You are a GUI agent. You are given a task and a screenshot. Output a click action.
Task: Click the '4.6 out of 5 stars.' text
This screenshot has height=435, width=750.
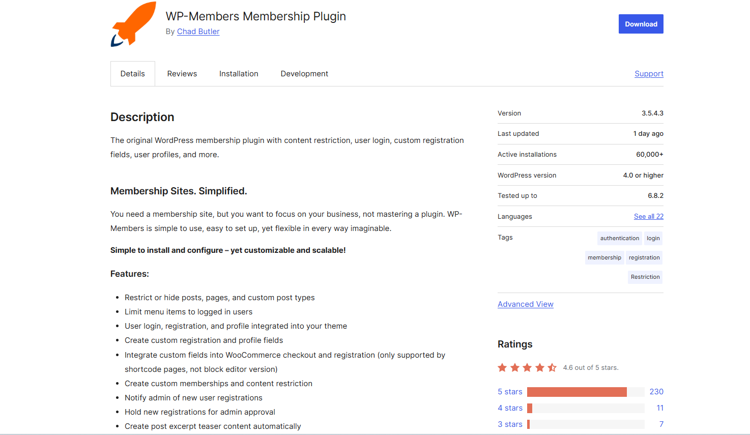(591, 368)
